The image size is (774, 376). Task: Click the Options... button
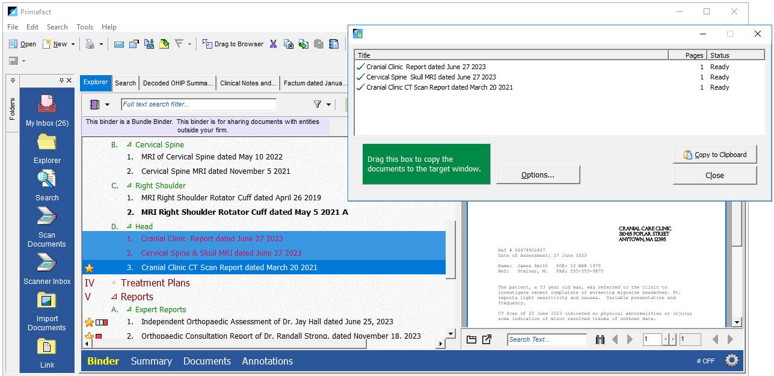point(538,175)
